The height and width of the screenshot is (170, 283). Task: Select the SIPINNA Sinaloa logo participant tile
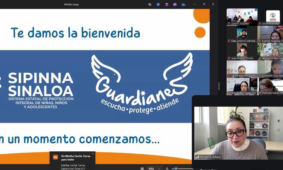coord(273,16)
